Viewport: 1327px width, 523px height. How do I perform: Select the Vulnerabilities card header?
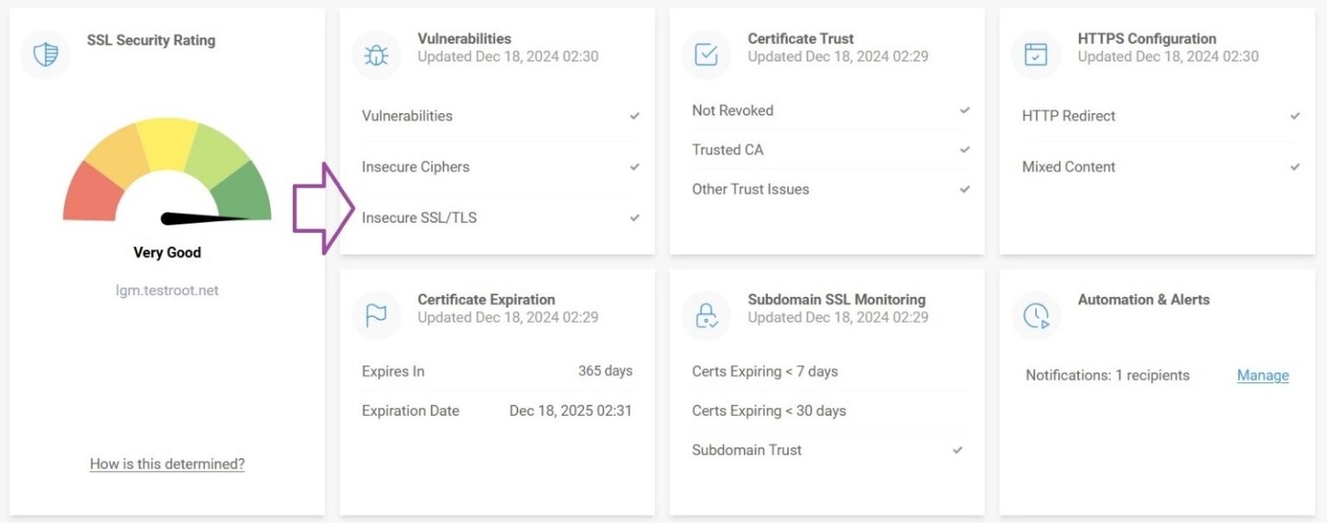pyautogui.click(x=465, y=38)
